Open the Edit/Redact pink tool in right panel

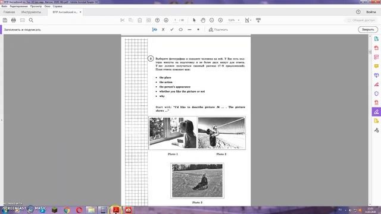pos(376,84)
